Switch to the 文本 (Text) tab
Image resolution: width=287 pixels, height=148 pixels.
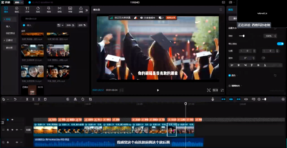pos(27,10)
